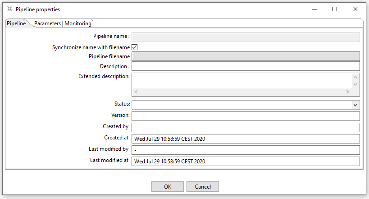The height and width of the screenshot is (199, 369).
Task: Open the Status dropdown list
Action: (x=355, y=105)
